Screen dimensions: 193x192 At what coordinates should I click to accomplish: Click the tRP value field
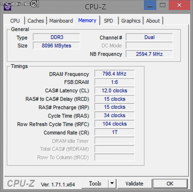coord(114,107)
